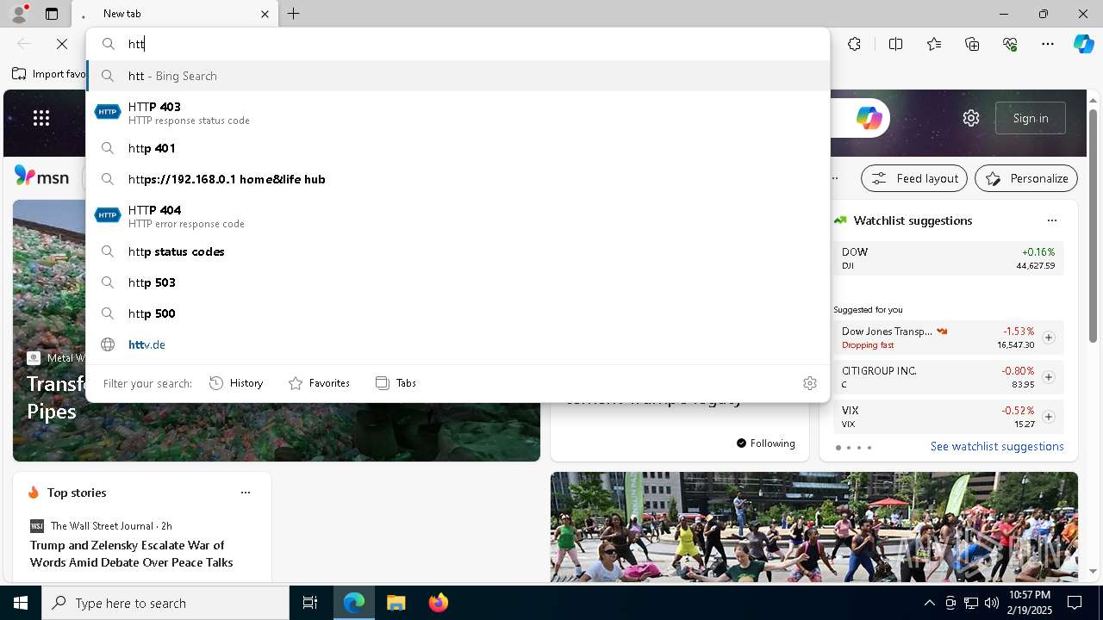Add VIX to watchlist
1103x620 pixels.
point(1049,417)
